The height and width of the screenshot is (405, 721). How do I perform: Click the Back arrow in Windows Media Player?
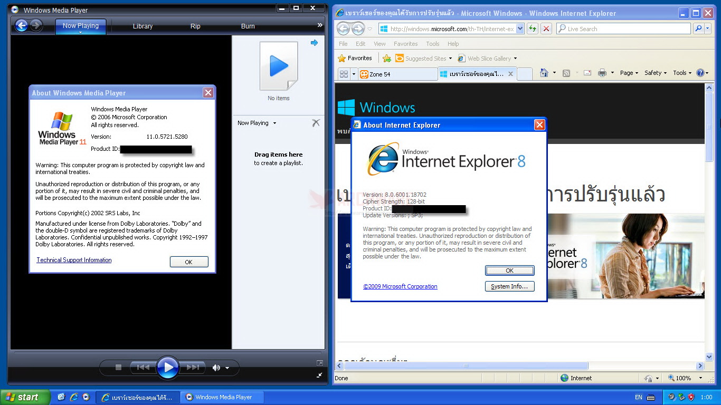click(21, 26)
